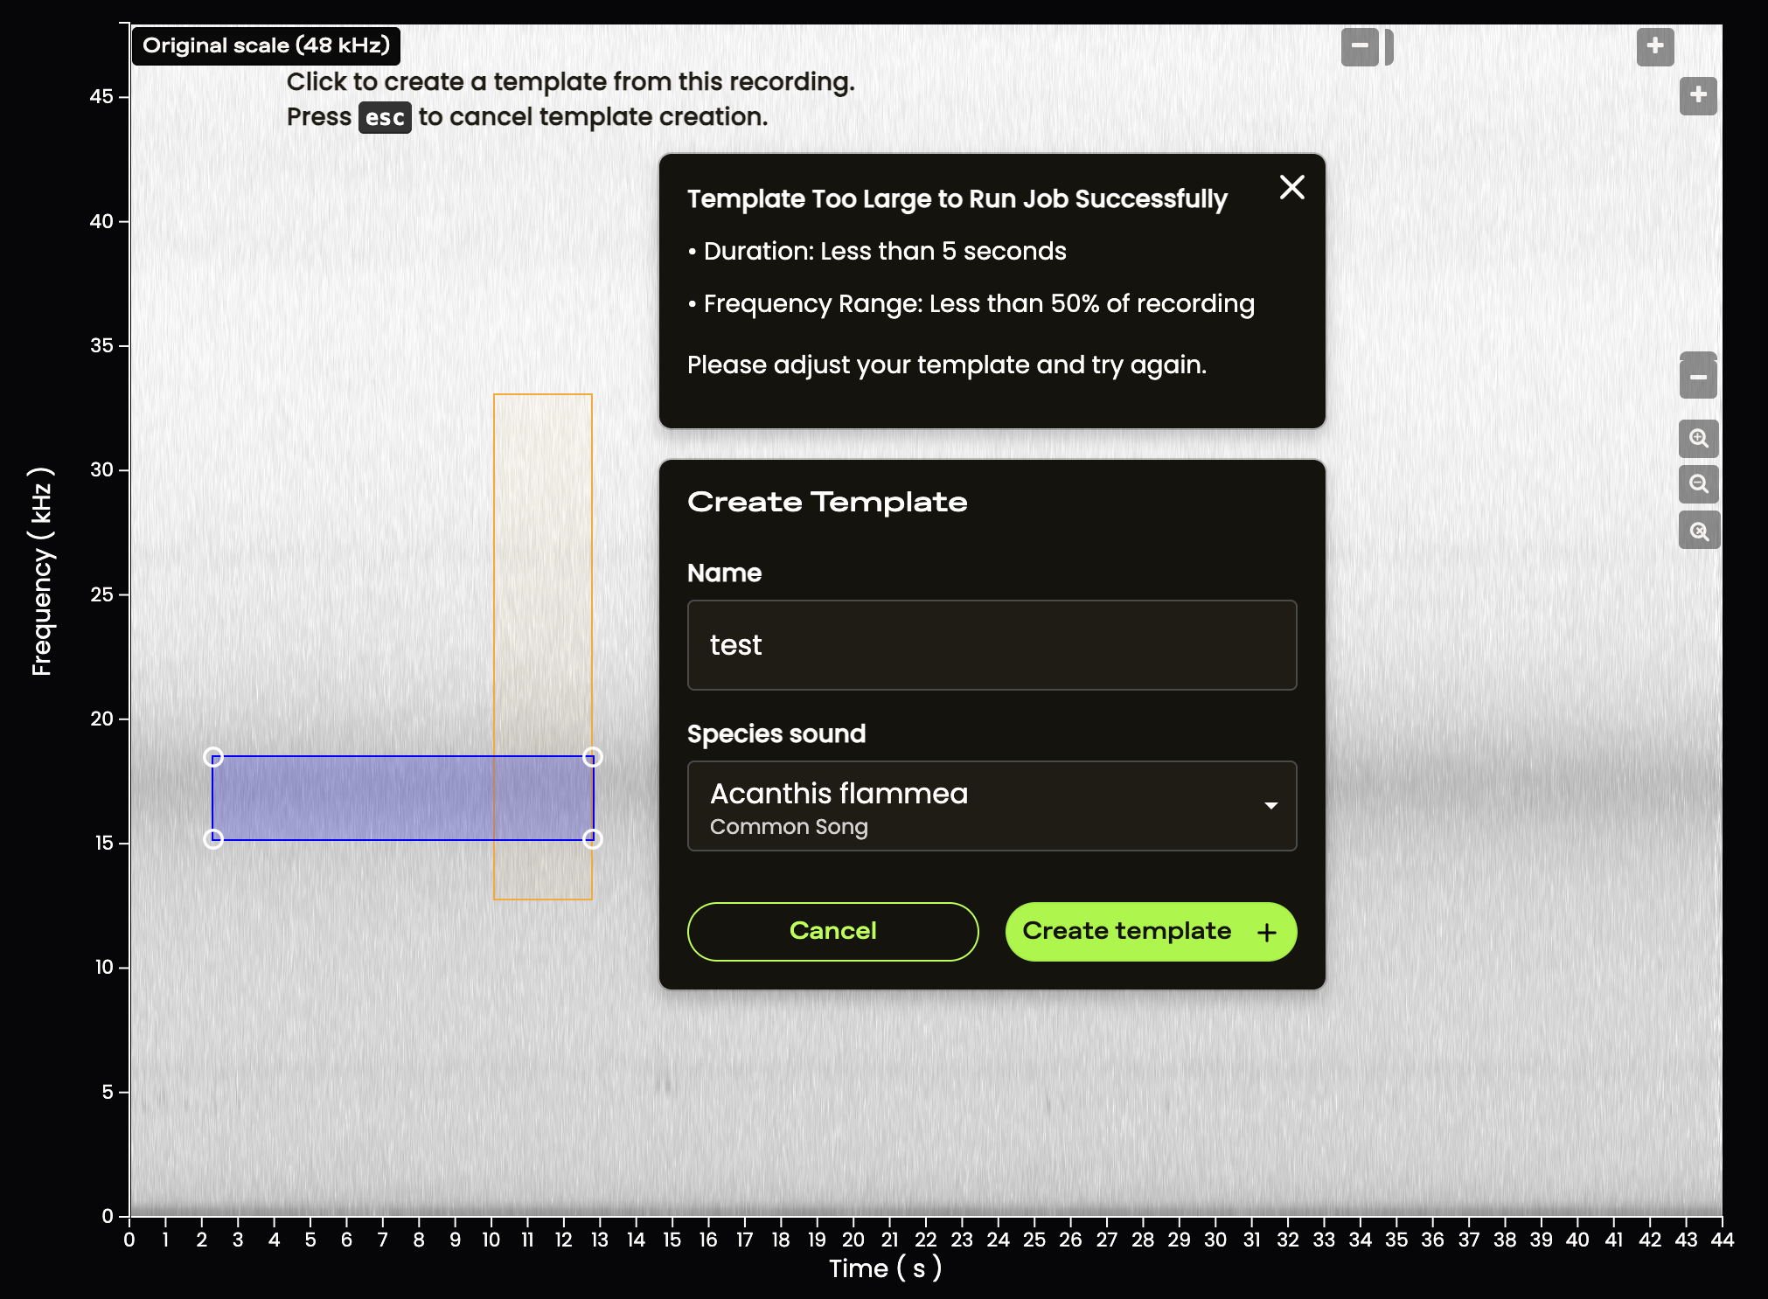Image resolution: width=1768 pixels, height=1299 pixels.
Task: Click the horizontal zoom slider handle
Action: pos(1389,46)
